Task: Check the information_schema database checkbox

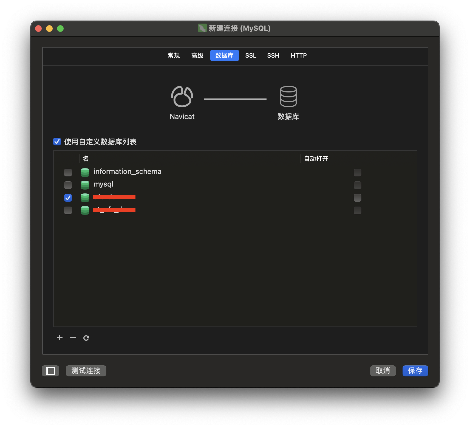Action: (68, 172)
